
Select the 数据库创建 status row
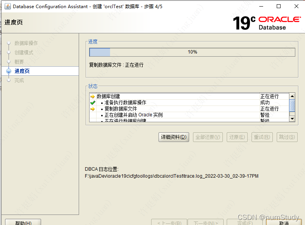point(189,96)
